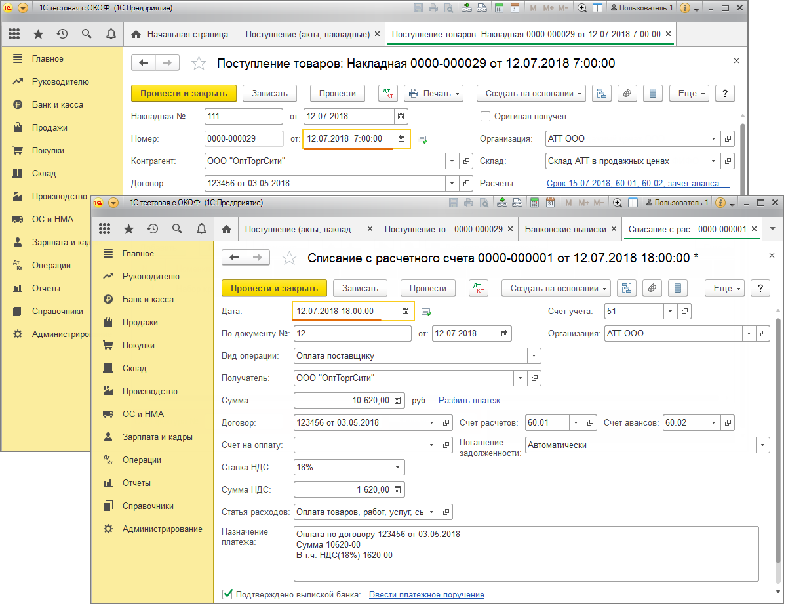786x606 pixels.
Task: Click Разбить платеж link
Action: pyautogui.click(x=469, y=400)
